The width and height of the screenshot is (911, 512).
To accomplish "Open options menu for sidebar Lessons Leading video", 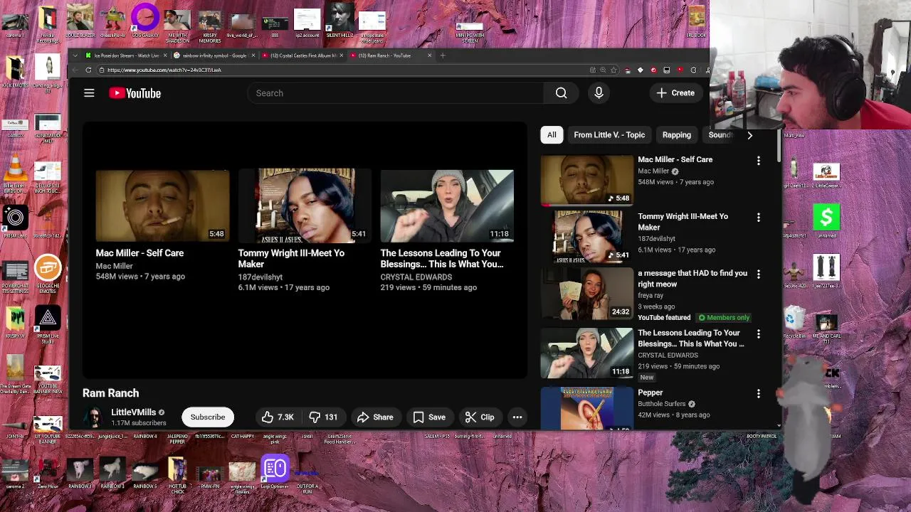I will 758,334.
